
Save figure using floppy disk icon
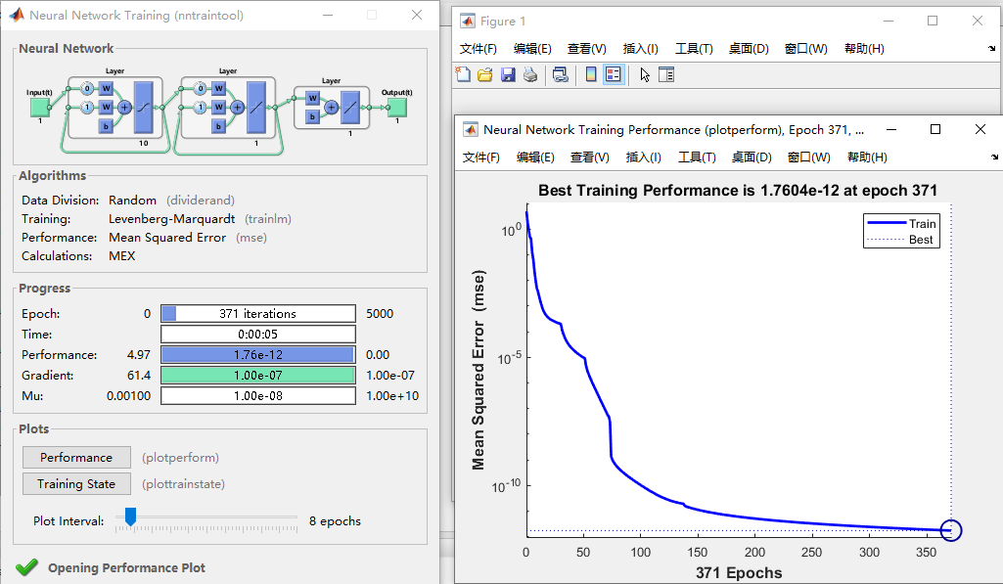click(508, 75)
